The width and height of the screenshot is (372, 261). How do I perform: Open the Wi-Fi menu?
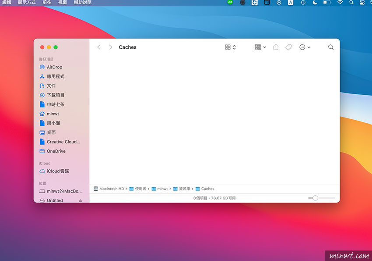340,2
